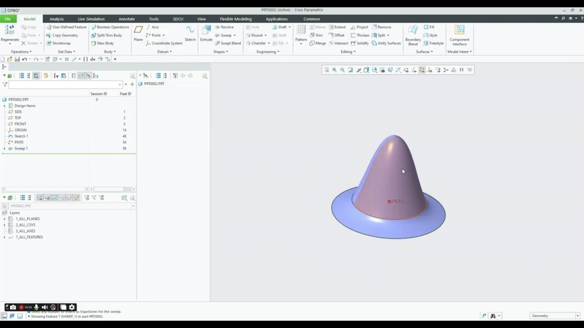Screen dimensions: 584x328
Task: Expand the Shapes group dropdown
Action: click(220, 51)
